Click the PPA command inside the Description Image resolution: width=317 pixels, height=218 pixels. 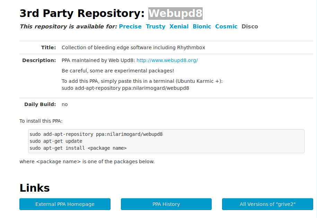[125, 88]
